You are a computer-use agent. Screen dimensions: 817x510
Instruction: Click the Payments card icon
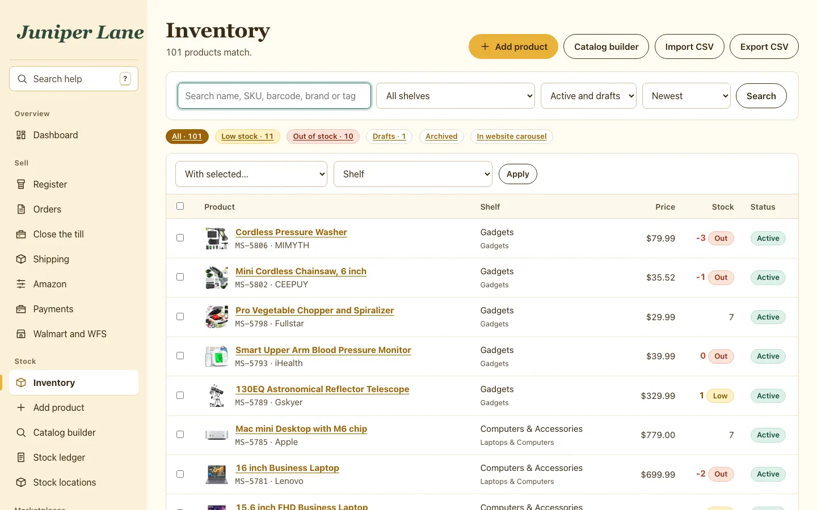[x=21, y=309]
